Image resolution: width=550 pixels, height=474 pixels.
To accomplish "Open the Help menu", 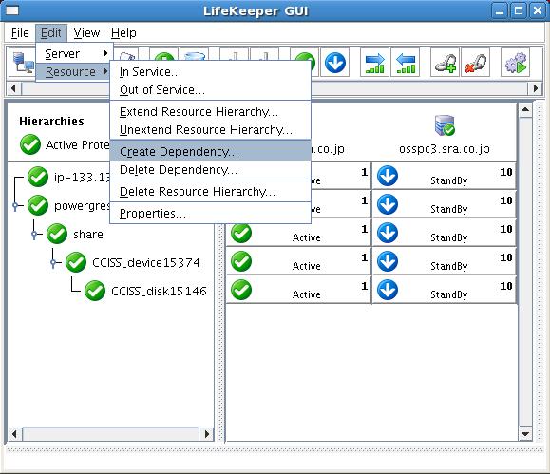I will coord(123,33).
